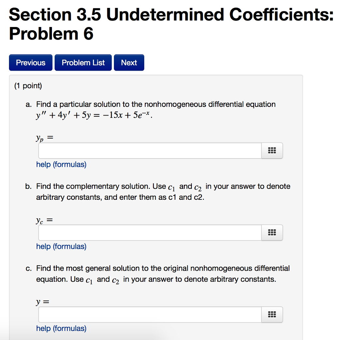Select the complementary solution answer box
Viewport: 341px width, 340px height.
point(149,232)
